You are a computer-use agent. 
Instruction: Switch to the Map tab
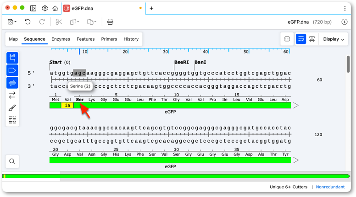[13, 39]
